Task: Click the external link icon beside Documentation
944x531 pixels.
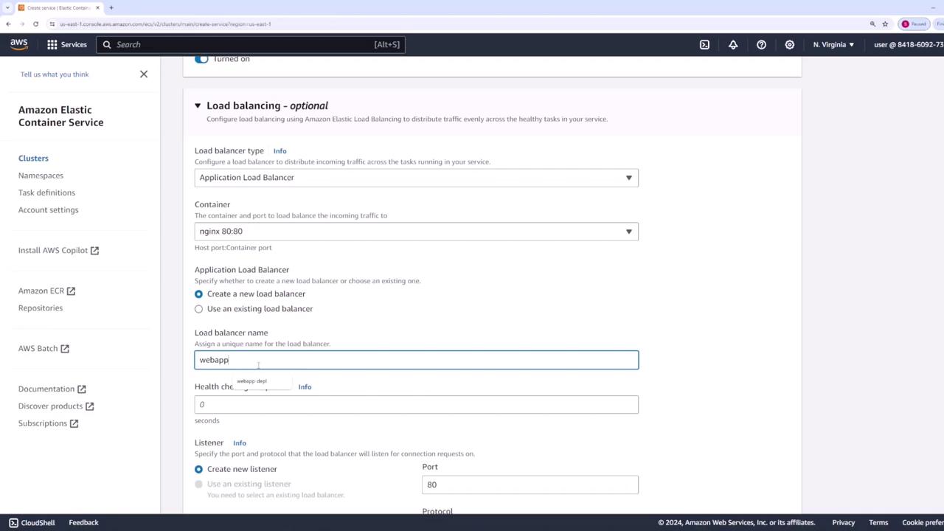Action: click(82, 389)
